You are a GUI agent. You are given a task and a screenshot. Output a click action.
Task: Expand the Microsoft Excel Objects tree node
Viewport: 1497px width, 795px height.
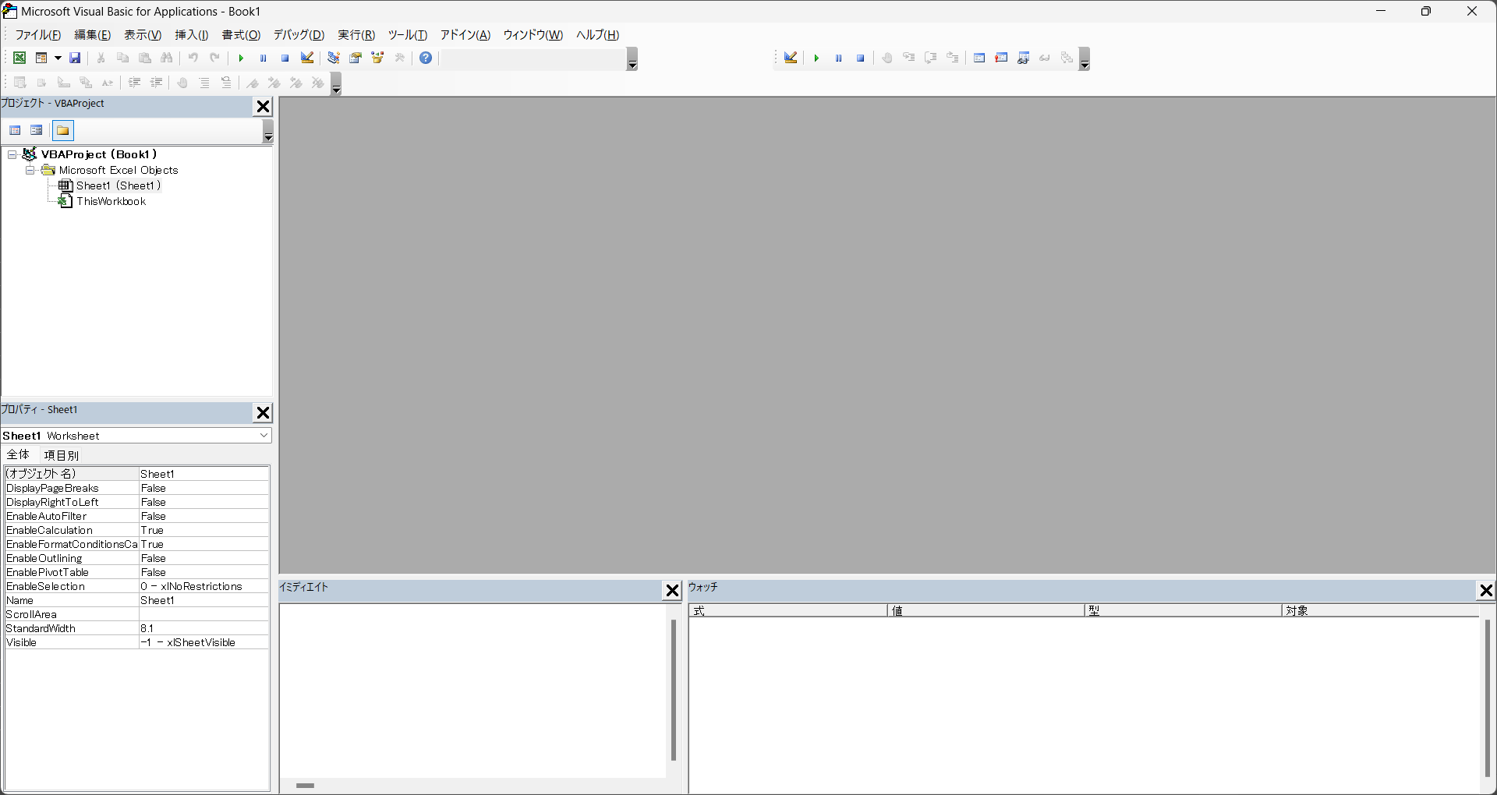coord(30,170)
